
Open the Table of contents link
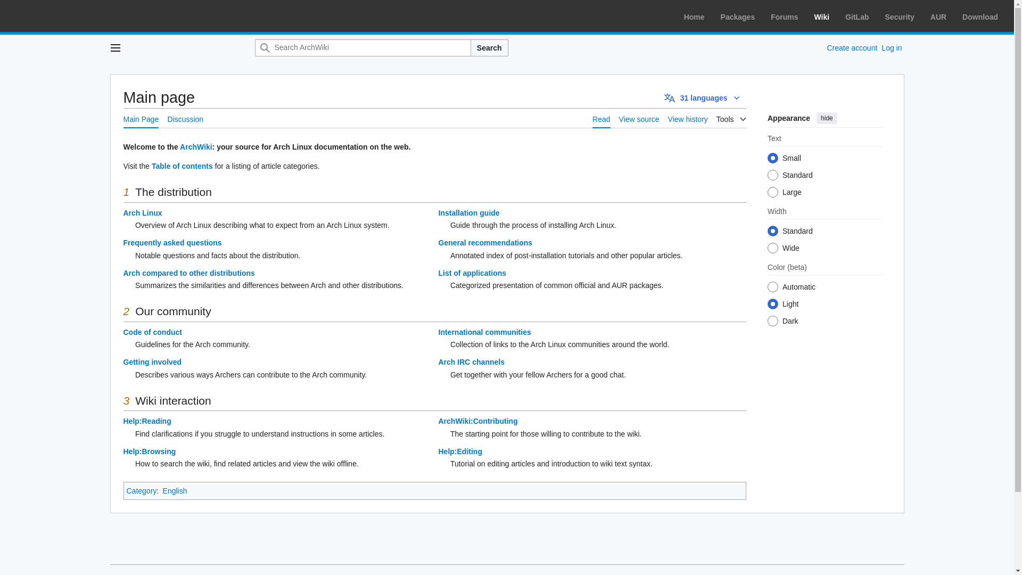(x=182, y=166)
